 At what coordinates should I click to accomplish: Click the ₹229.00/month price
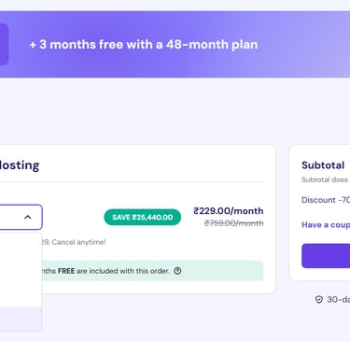[x=229, y=211]
